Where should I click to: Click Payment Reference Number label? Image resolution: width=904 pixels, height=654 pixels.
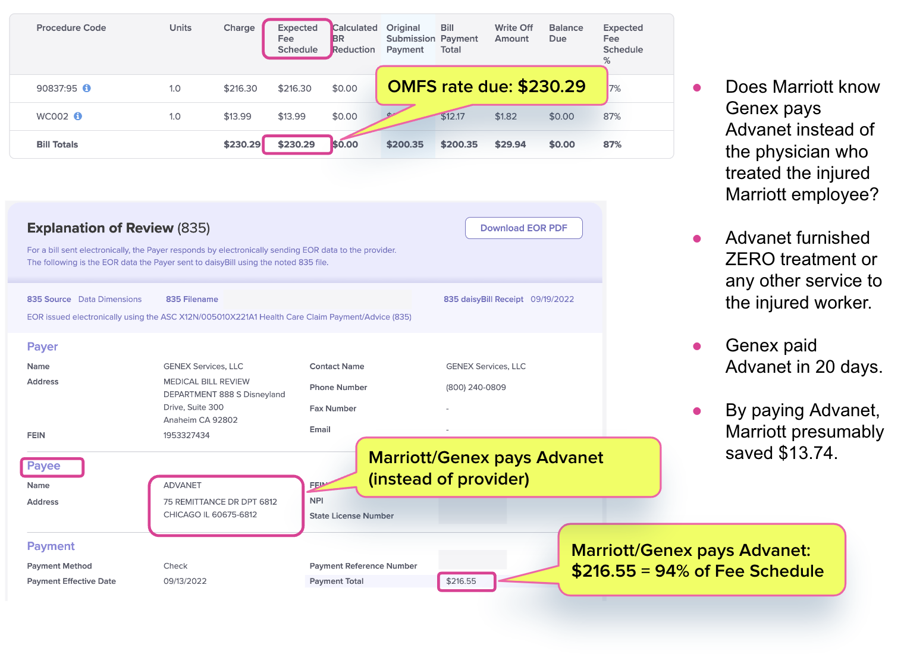[x=363, y=566]
